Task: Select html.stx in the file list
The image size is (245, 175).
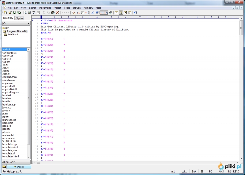Action: pyautogui.click(x=7, y=98)
